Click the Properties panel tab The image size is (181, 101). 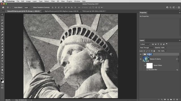pos(143,13)
